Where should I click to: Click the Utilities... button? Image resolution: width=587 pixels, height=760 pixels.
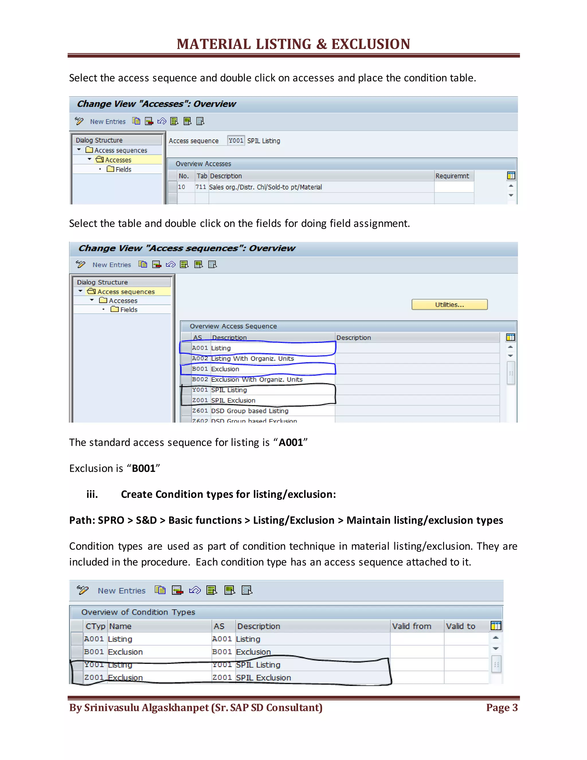449,305
